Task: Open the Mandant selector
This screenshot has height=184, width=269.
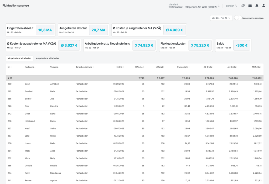Action: tap(194, 6)
